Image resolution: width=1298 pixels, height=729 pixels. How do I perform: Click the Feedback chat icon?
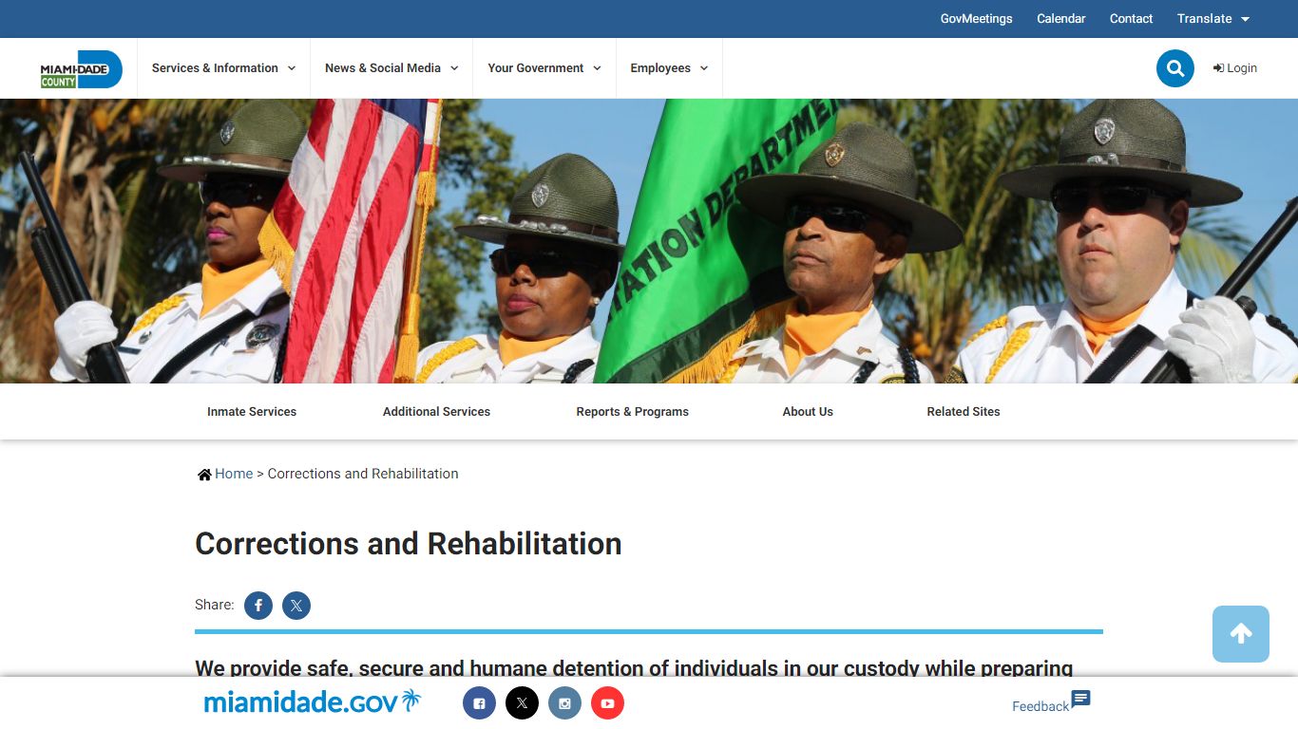point(1080,700)
